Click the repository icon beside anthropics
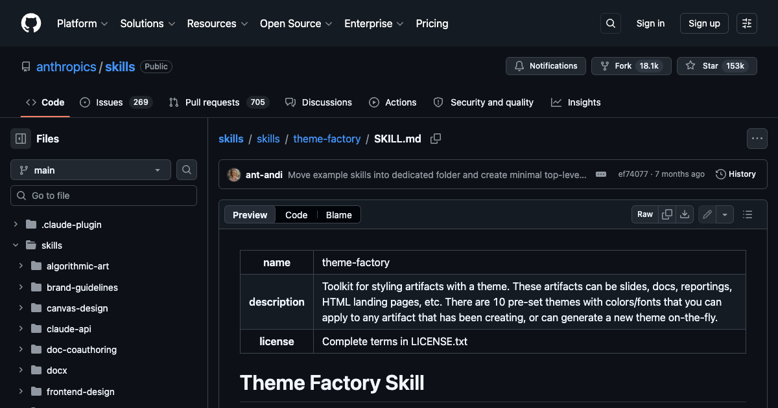Screen dimensions: 778x408 pyautogui.click(x=26, y=67)
